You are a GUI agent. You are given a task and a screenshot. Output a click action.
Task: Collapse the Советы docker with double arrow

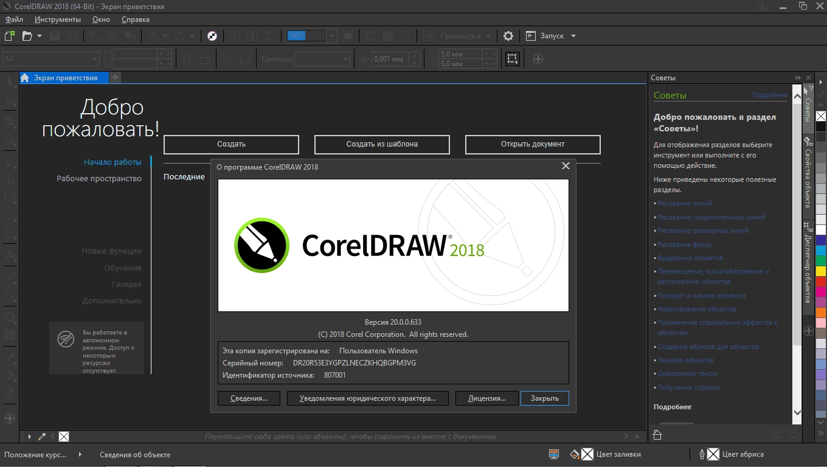[798, 78]
